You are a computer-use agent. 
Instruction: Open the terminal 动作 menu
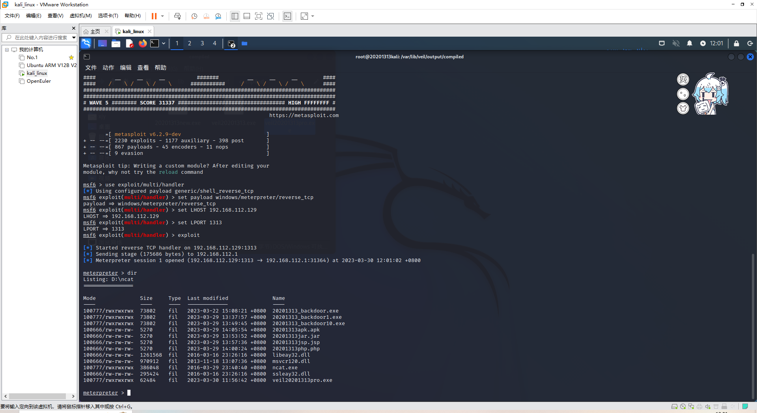(108, 68)
